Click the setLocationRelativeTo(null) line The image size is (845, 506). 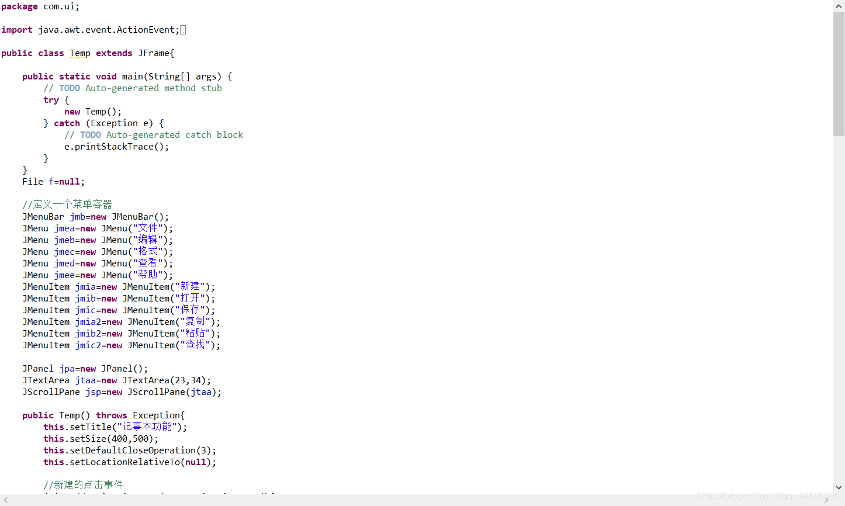click(130, 462)
